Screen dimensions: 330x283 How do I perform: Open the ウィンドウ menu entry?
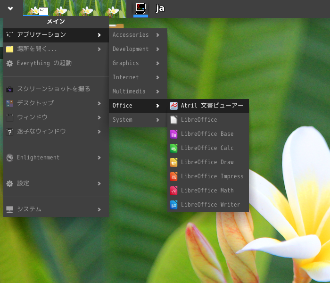56,117
